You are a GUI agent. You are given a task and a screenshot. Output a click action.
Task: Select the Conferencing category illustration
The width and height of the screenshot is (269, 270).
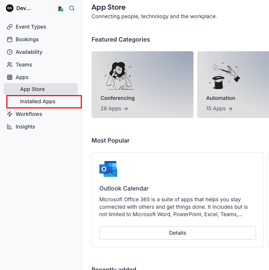click(119, 76)
